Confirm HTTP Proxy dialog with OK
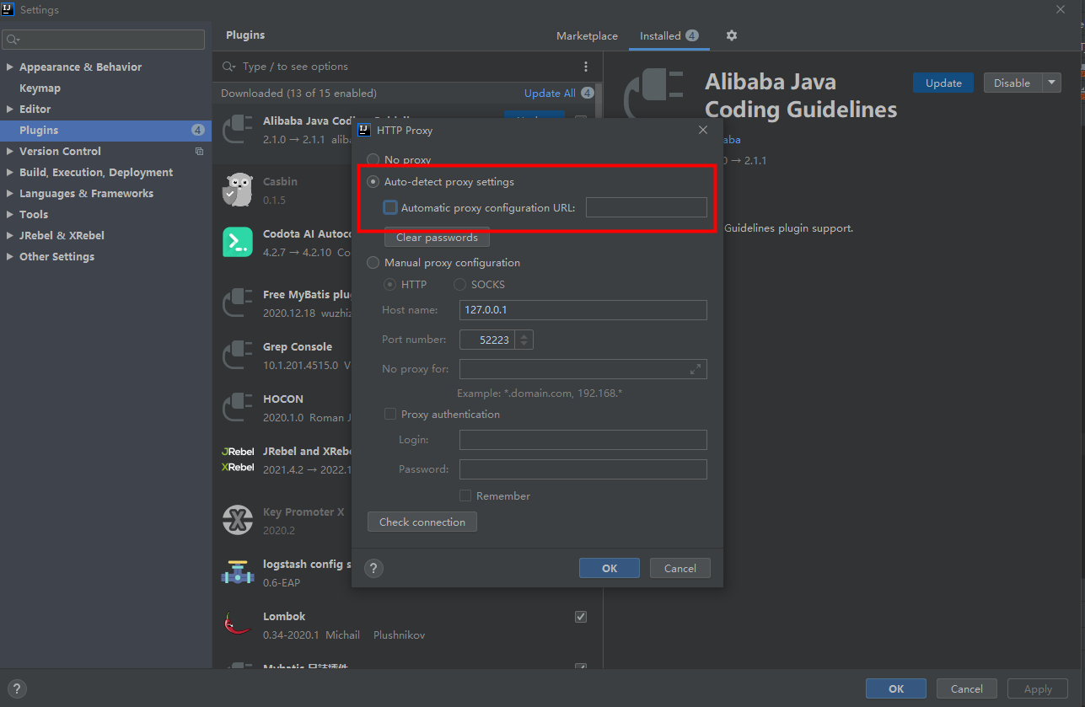Viewport: 1085px width, 707px height. click(610, 568)
